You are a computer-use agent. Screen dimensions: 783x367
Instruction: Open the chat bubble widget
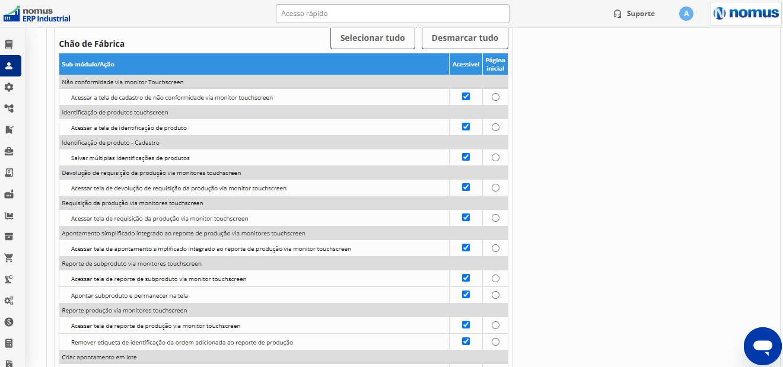click(763, 346)
